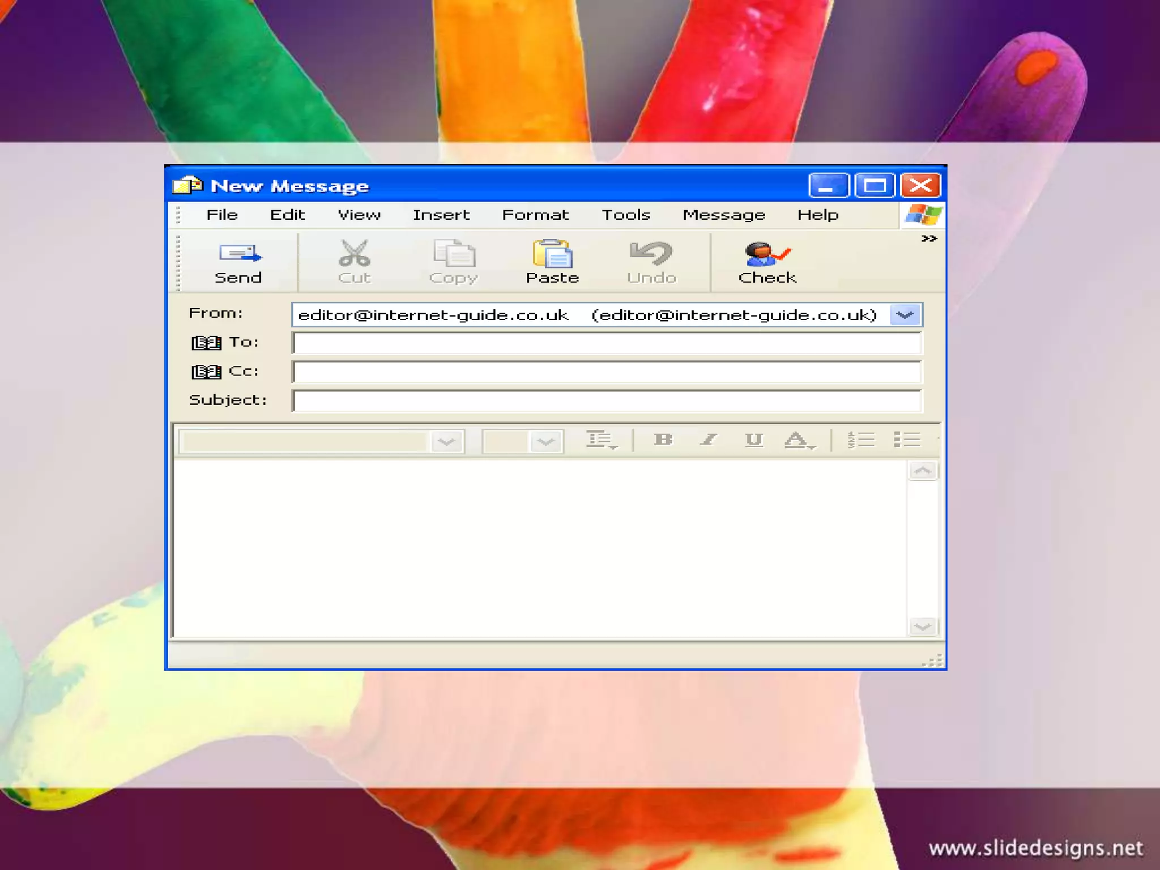Open the font name dropdown
This screenshot has width=1160, height=870.
click(x=446, y=441)
